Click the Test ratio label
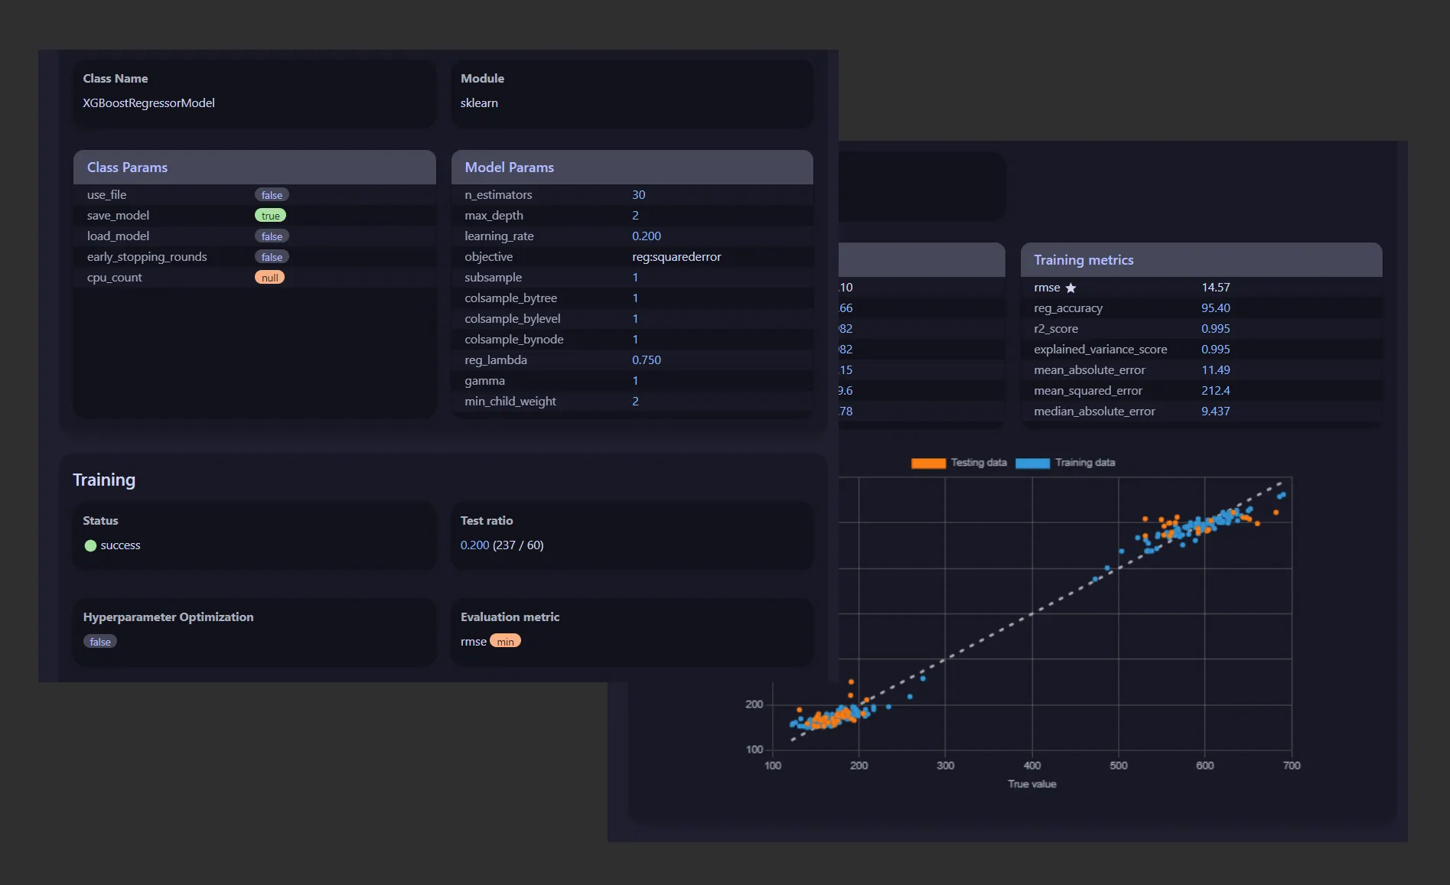The height and width of the screenshot is (885, 1450). pyautogui.click(x=487, y=521)
